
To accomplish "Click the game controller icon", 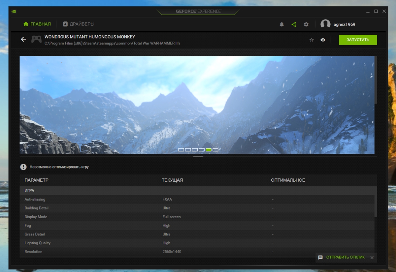I will [36, 40].
